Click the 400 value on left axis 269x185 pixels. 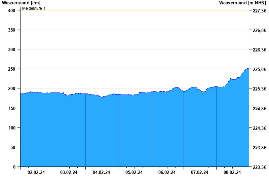tap(12, 10)
